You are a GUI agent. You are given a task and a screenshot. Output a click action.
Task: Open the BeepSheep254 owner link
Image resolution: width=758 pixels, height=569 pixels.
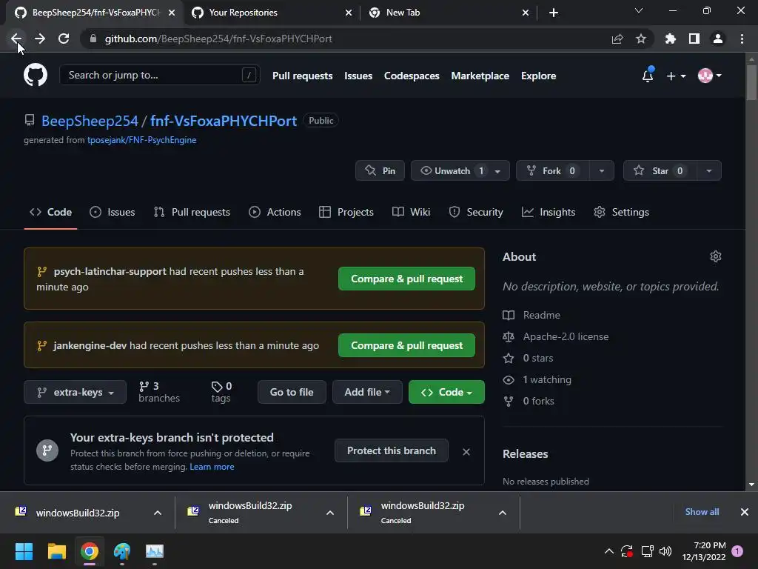(x=90, y=121)
